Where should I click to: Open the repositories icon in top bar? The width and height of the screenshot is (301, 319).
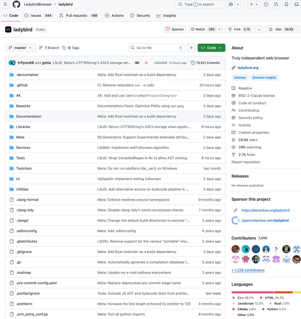coord(286,4)
